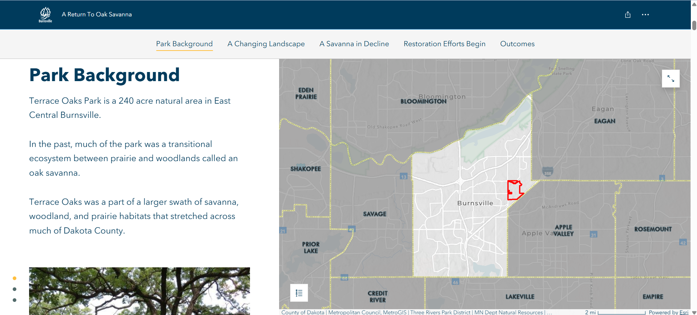
Task: Click the red Terrace Oaks Park outline
Action: (x=515, y=190)
